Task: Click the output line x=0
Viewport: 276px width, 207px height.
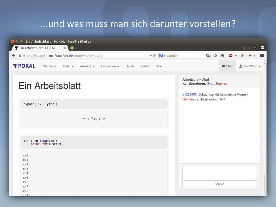Action: pos(26,156)
